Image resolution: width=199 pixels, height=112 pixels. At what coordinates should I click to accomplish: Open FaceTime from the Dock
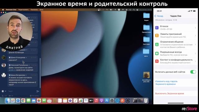(44, 101)
